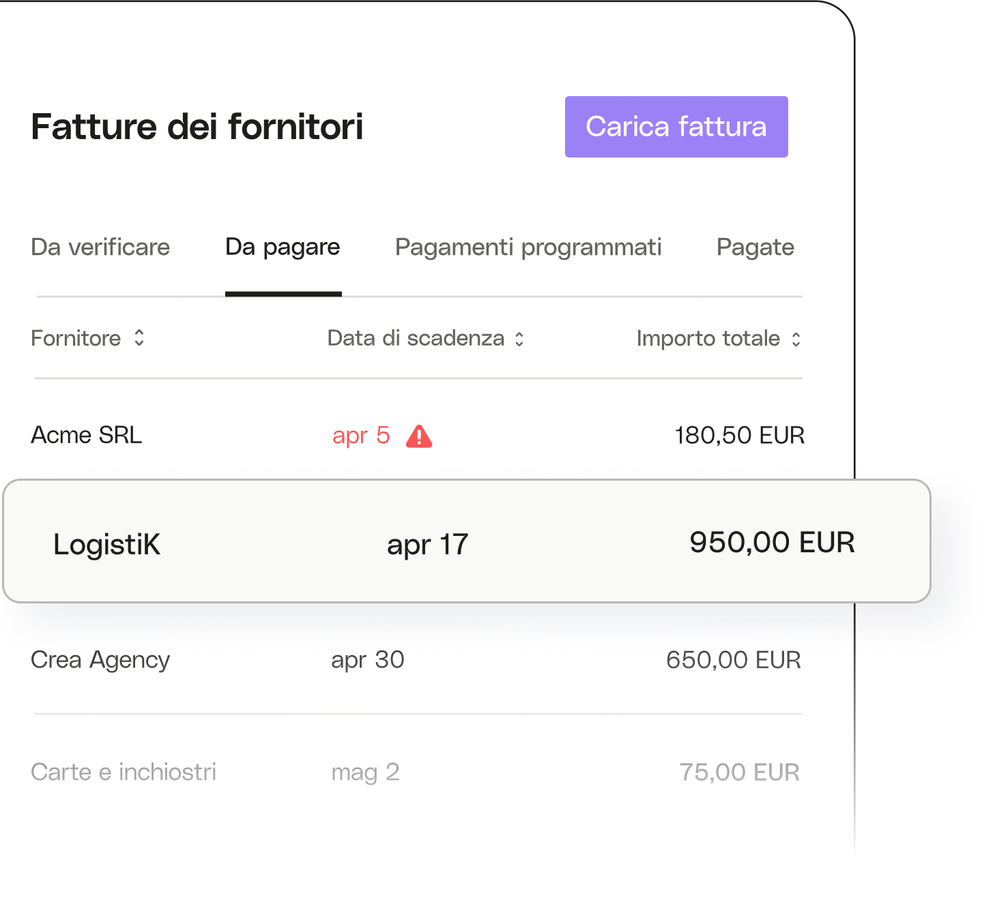Click the overdue apr 5 due date
The image size is (995, 900).
pos(361,436)
